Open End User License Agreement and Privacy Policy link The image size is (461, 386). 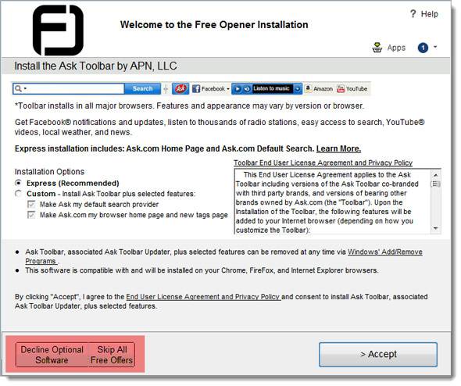(203, 297)
